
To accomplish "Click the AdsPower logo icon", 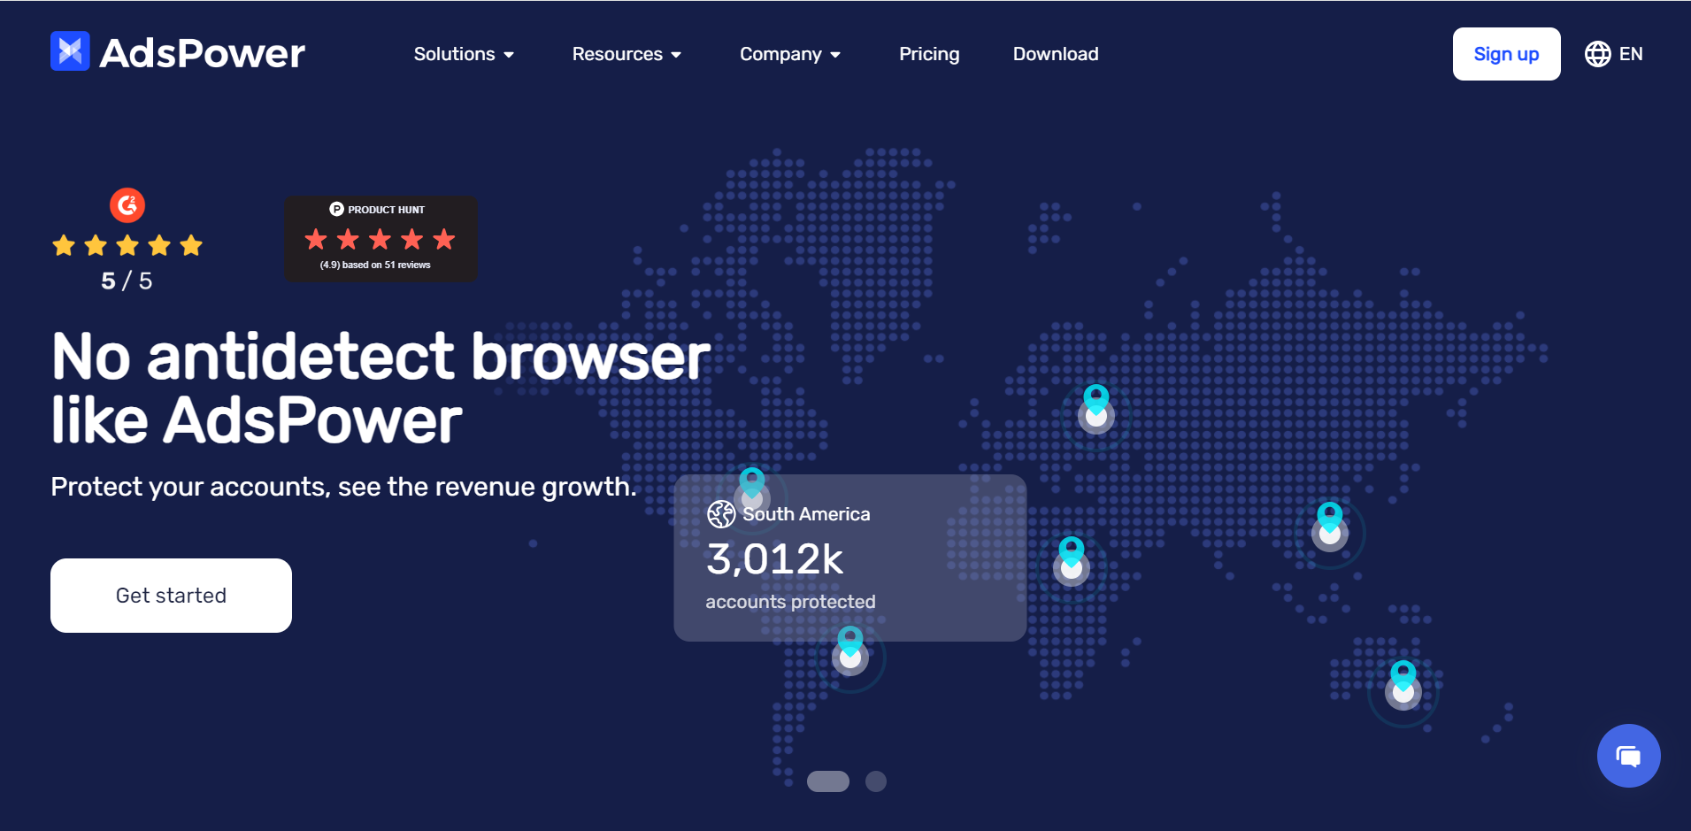I will (x=70, y=52).
